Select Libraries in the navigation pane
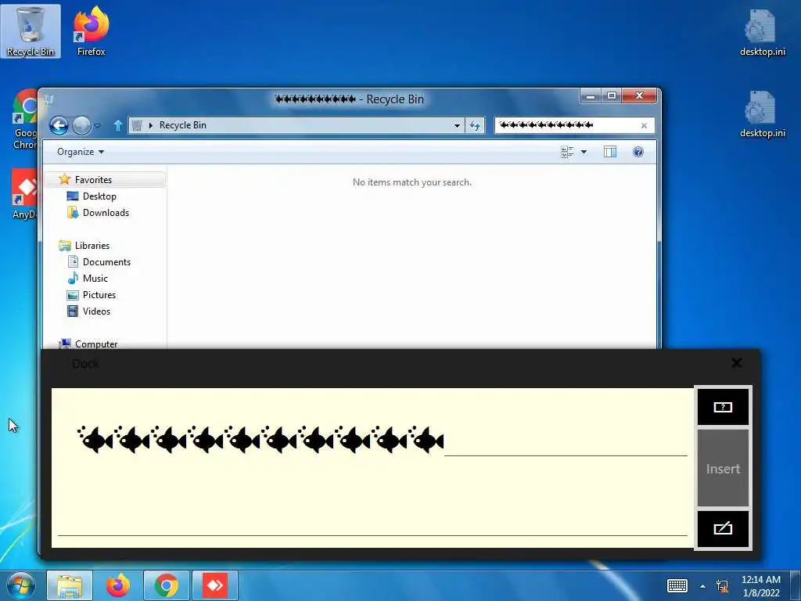Viewport: 801px width, 601px height. [x=92, y=245]
